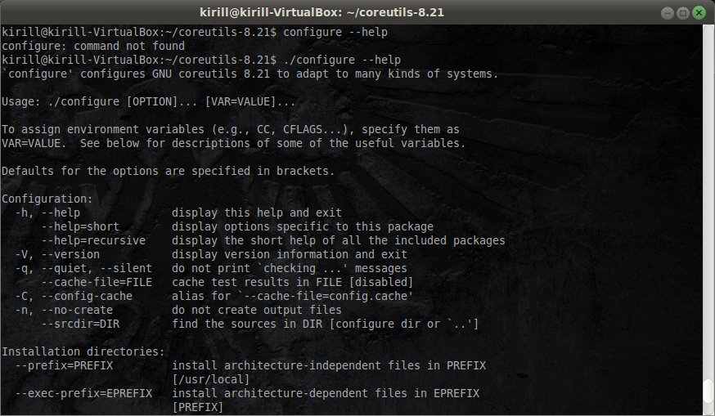Click the 'Defaults for the options' line

click(x=168, y=171)
